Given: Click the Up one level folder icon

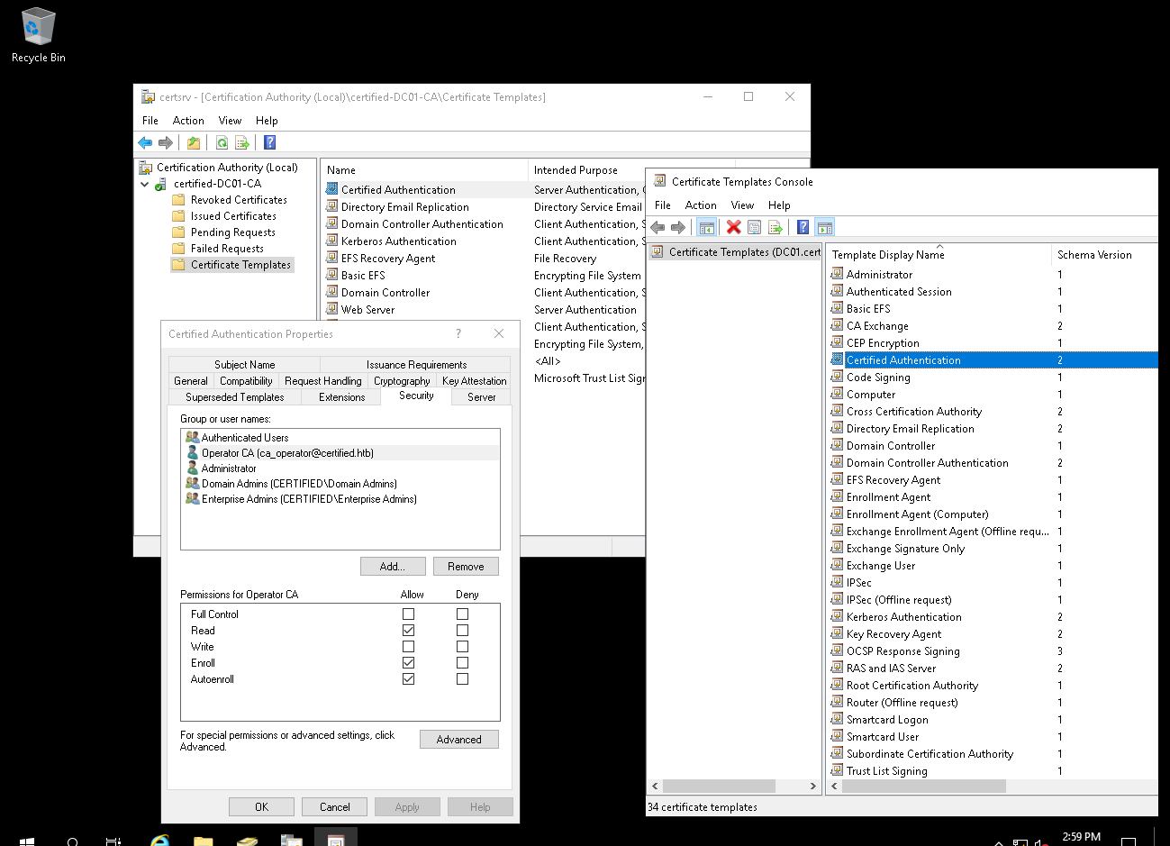Looking at the screenshot, I should [194, 142].
